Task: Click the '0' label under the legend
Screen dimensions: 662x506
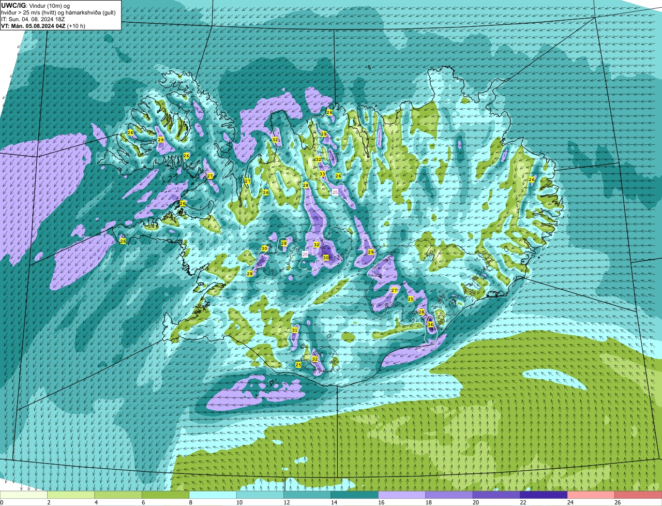Action: (x=2, y=502)
